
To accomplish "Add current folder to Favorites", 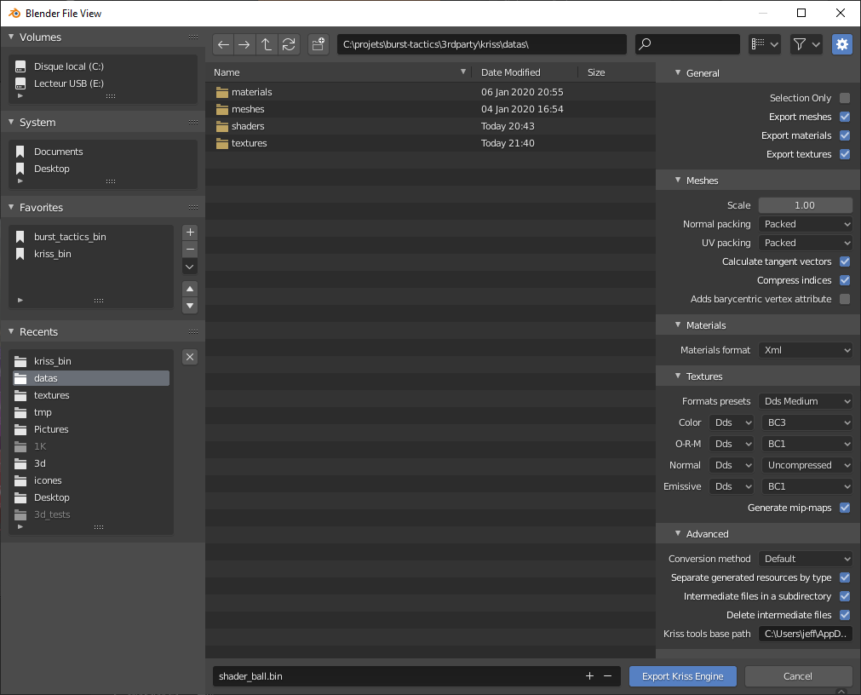I will pos(190,232).
